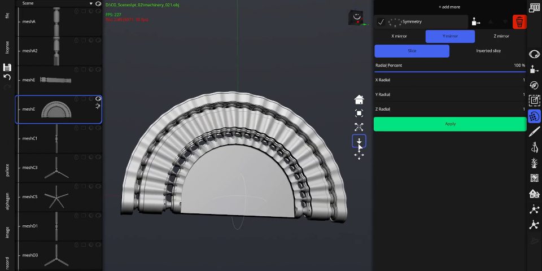Expand the Scene dropdown arrow

[91, 3]
